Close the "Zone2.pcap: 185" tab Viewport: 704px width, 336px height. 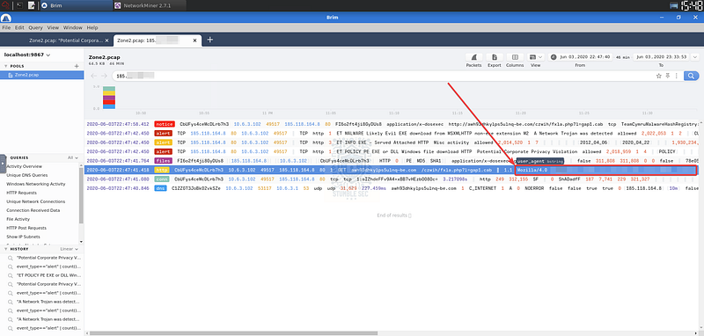tap(194, 40)
